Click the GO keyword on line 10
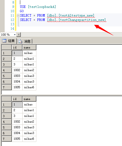Viewport: 122px width, 146px height. point(22,11)
